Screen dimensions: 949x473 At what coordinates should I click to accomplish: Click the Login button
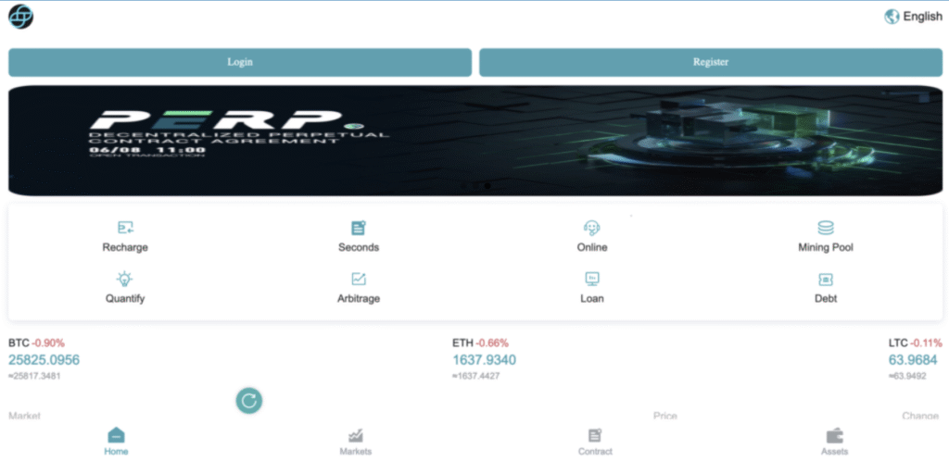[x=240, y=62]
